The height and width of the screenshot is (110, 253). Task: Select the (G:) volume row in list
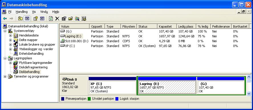coord(154,31)
